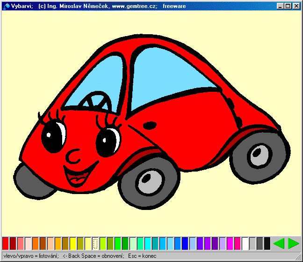Select the dotted-outline cream swatch currently active
The width and height of the screenshot is (303, 262).
(x=95, y=243)
